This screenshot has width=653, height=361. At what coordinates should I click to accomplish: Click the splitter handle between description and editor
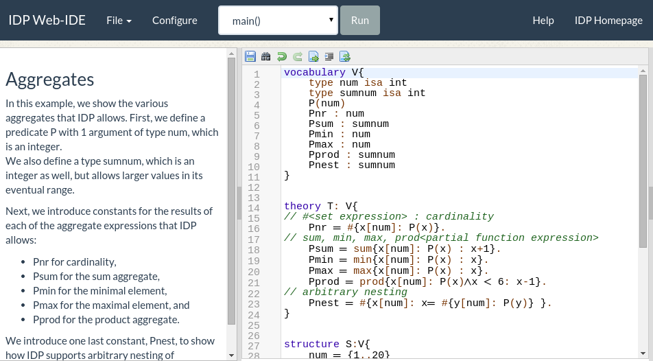pyautogui.click(x=239, y=204)
